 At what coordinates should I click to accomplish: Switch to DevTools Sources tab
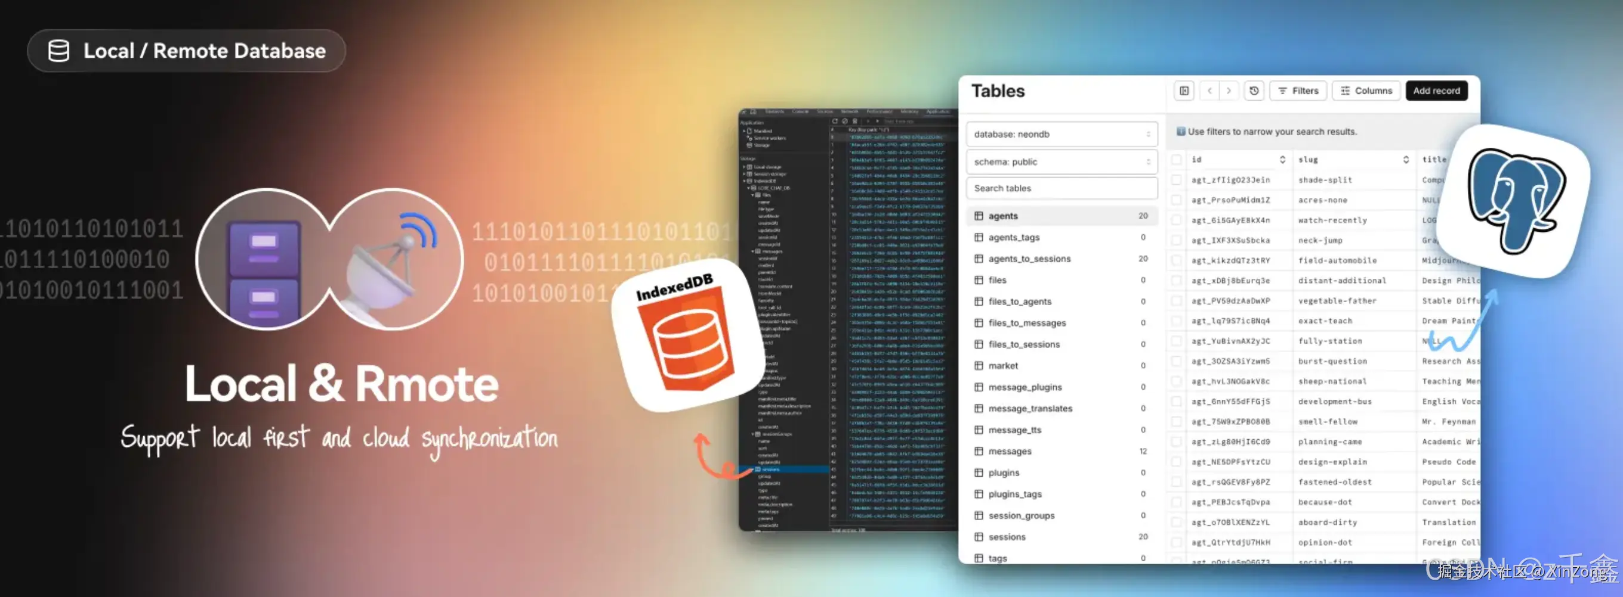pyautogui.click(x=825, y=112)
